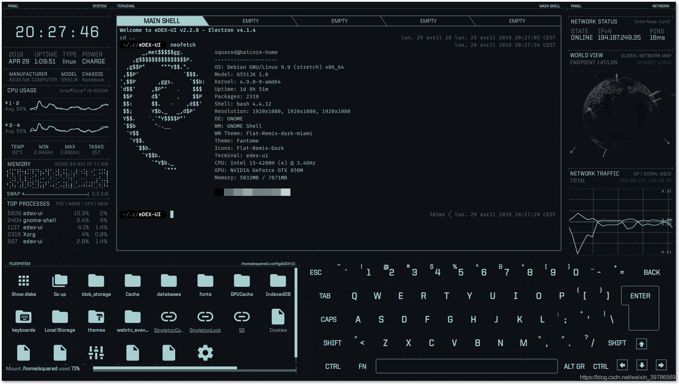Click the on-screen space bar key
The image size is (679, 384).
[x=467, y=366]
